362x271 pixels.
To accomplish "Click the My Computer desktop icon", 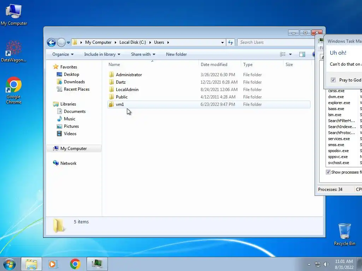I will pos(14,14).
